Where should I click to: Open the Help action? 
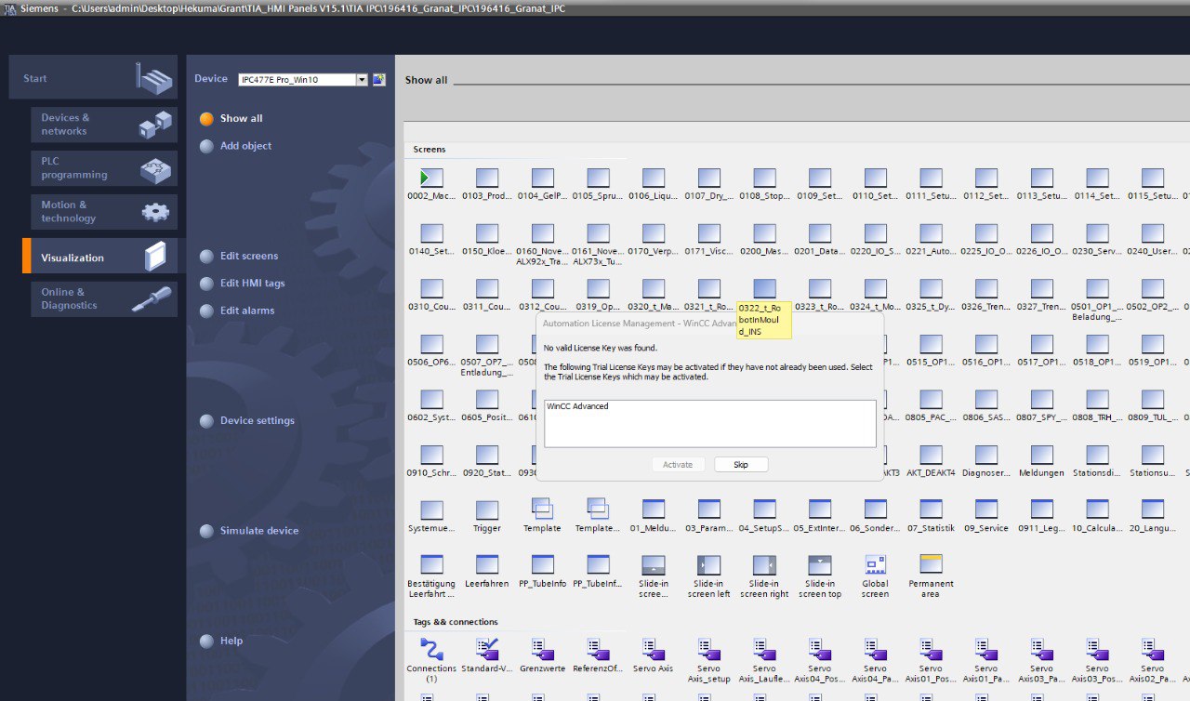231,641
